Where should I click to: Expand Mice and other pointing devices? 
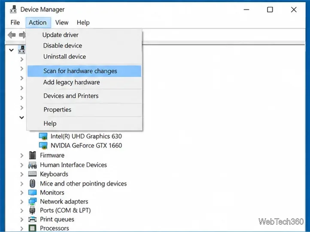click(22, 184)
